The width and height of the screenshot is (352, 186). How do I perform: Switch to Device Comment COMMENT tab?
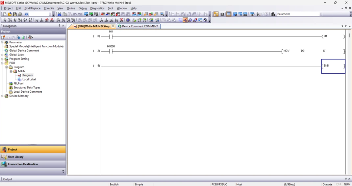(x=138, y=26)
